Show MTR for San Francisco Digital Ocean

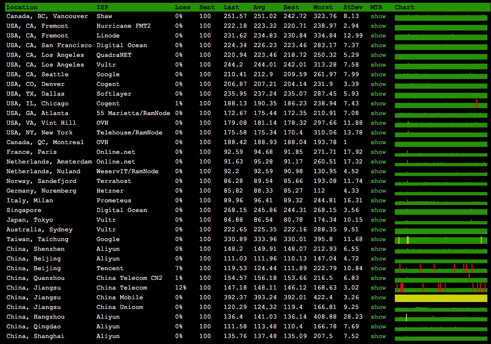tap(378, 45)
